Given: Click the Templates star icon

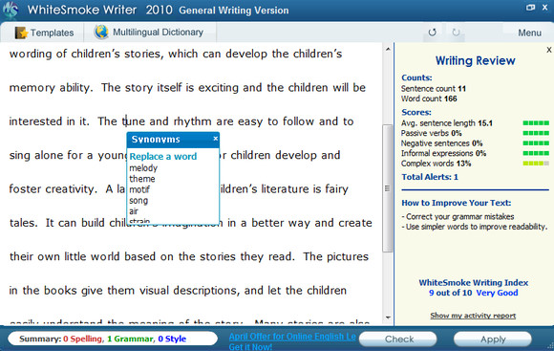Looking at the screenshot, I should point(21,33).
